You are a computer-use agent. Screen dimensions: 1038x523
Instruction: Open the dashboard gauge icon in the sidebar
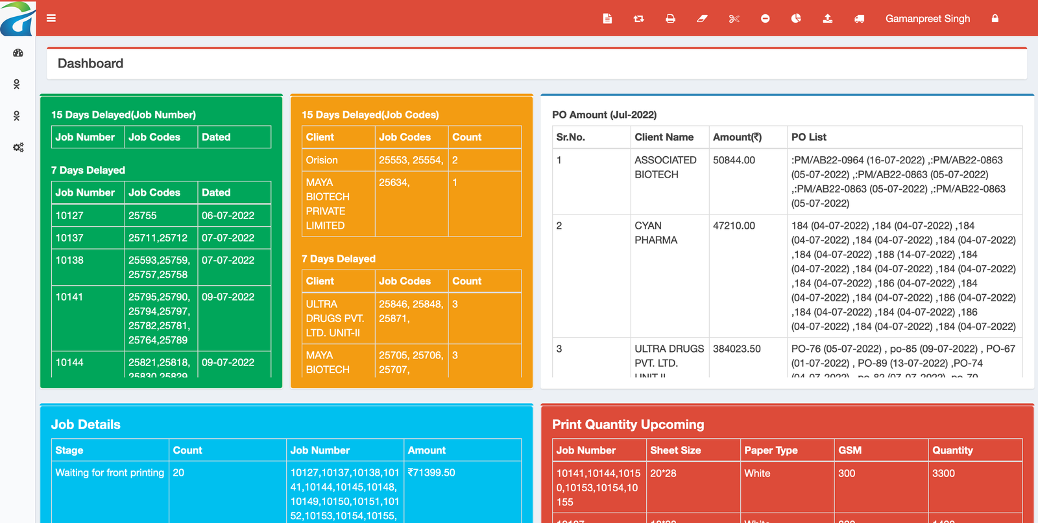[x=18, y=53]
